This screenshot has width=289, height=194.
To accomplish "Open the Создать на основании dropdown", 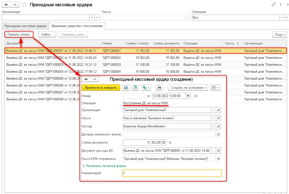I will tap(188, 88).
